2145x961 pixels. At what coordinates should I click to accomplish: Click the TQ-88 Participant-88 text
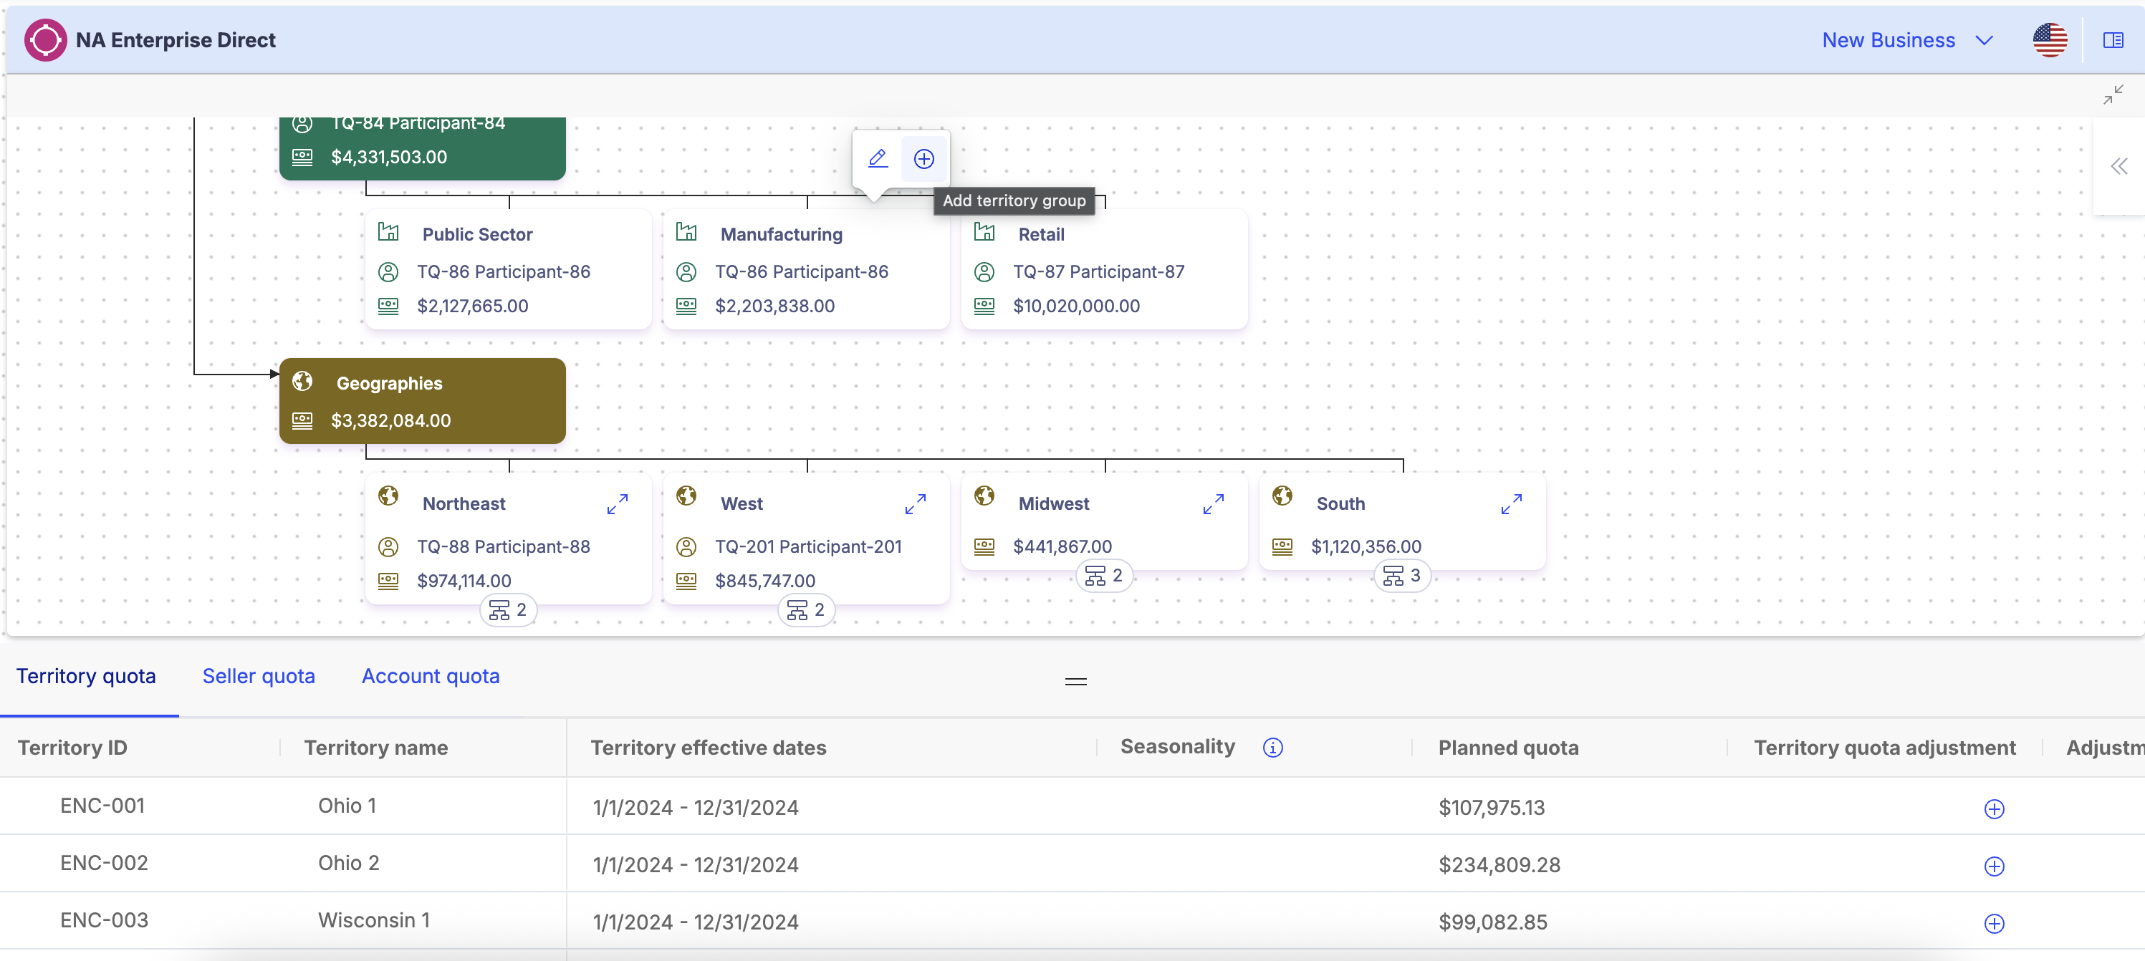tap(503, 546)
